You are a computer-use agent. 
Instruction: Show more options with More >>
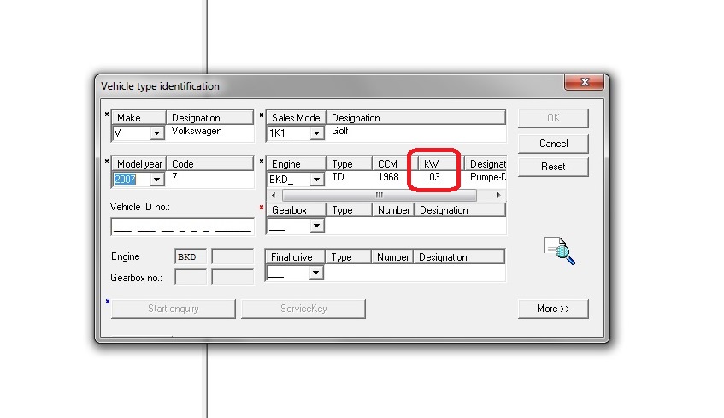pyautogui.click(x=553, y=309)
